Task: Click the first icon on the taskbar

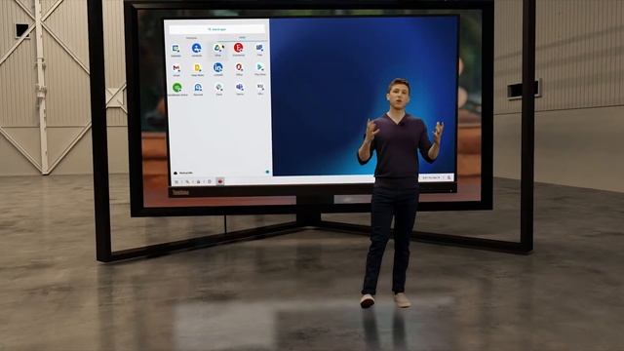Action: click(176, 182)
